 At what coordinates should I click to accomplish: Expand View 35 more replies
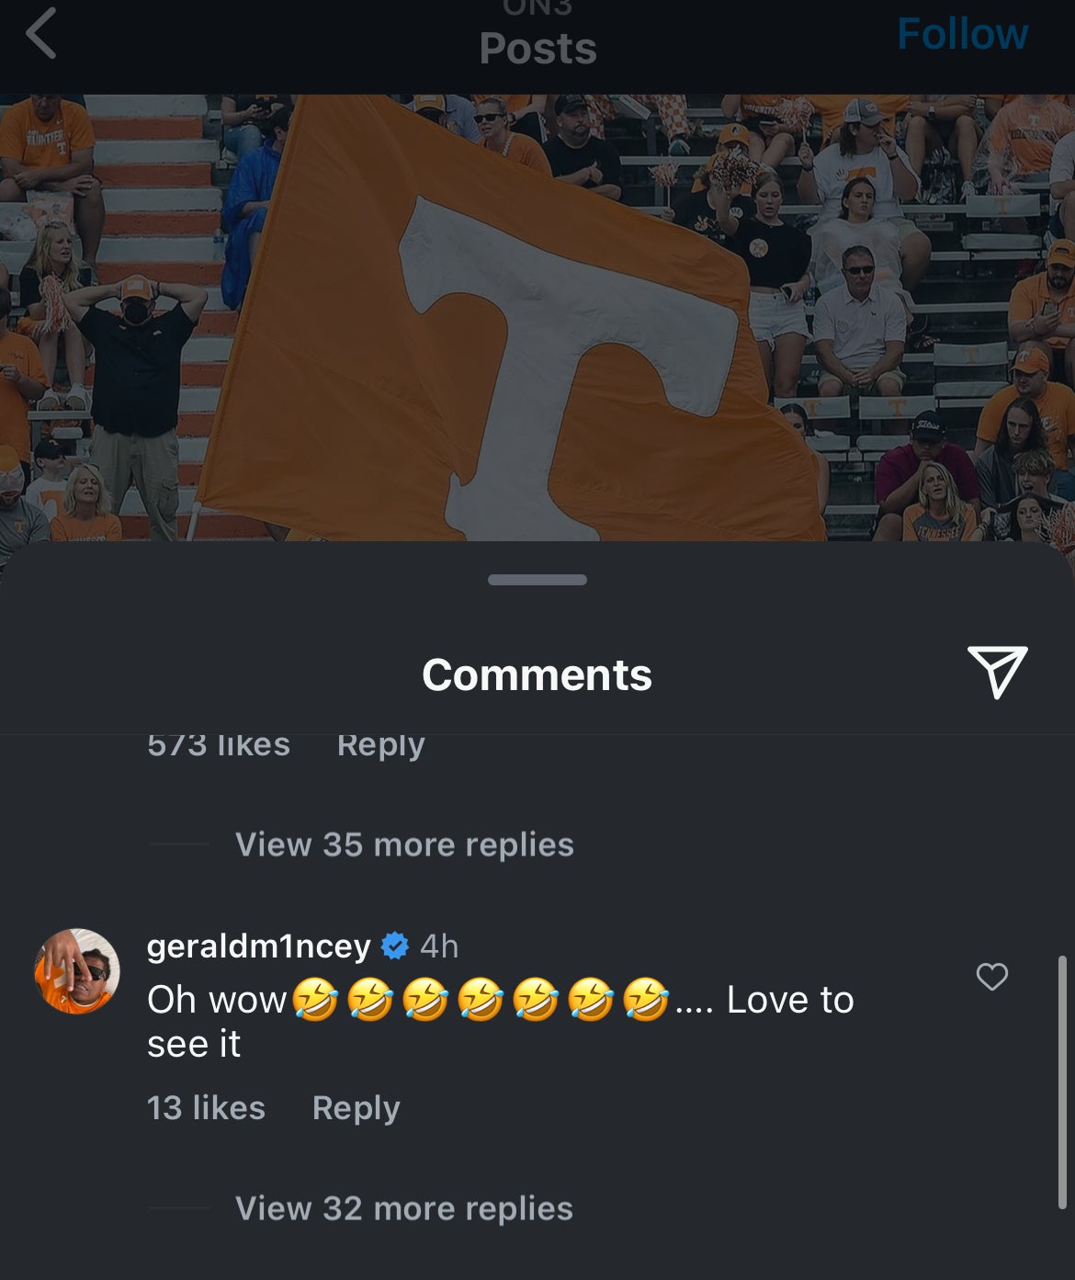[404, 844]
